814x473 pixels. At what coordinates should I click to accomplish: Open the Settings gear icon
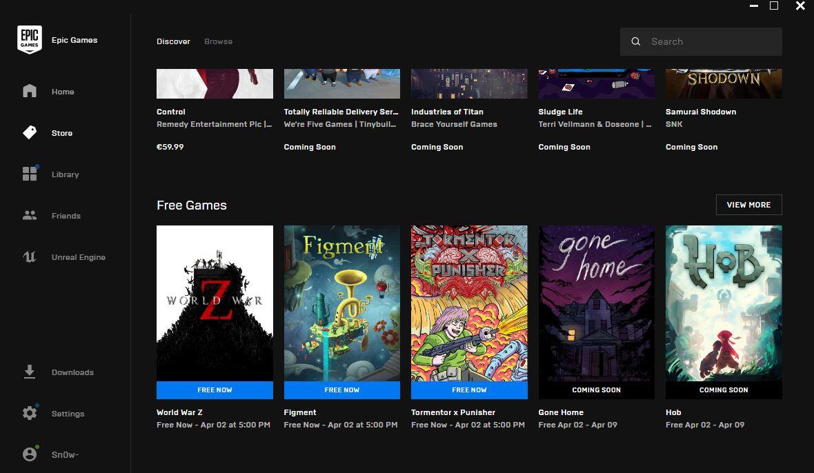click(x=30, y=413)
